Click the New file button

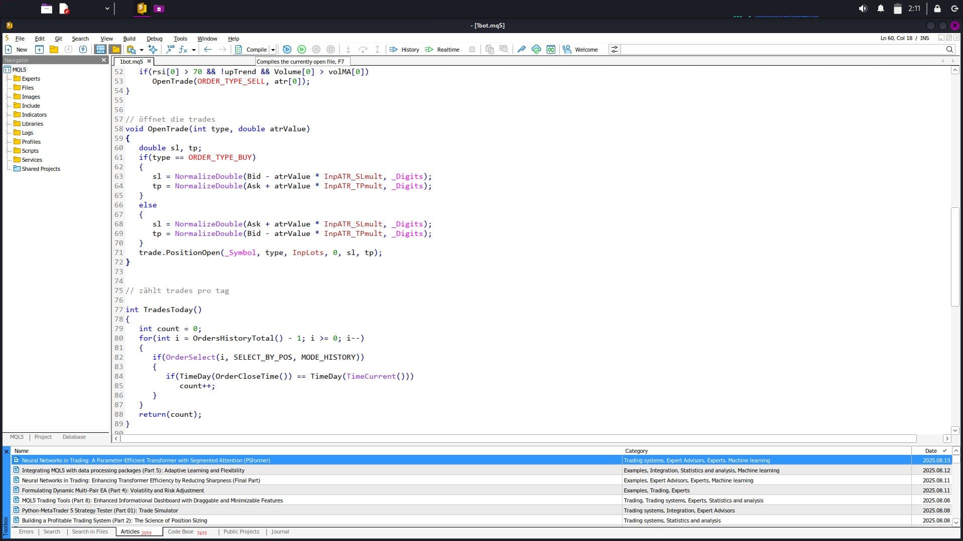tap(16, 49)
